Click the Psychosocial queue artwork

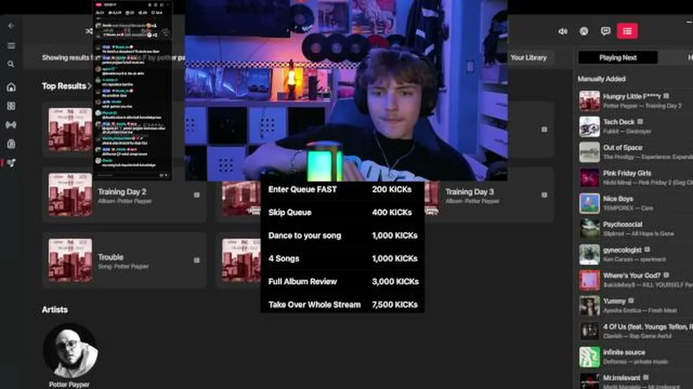(590, 229)
